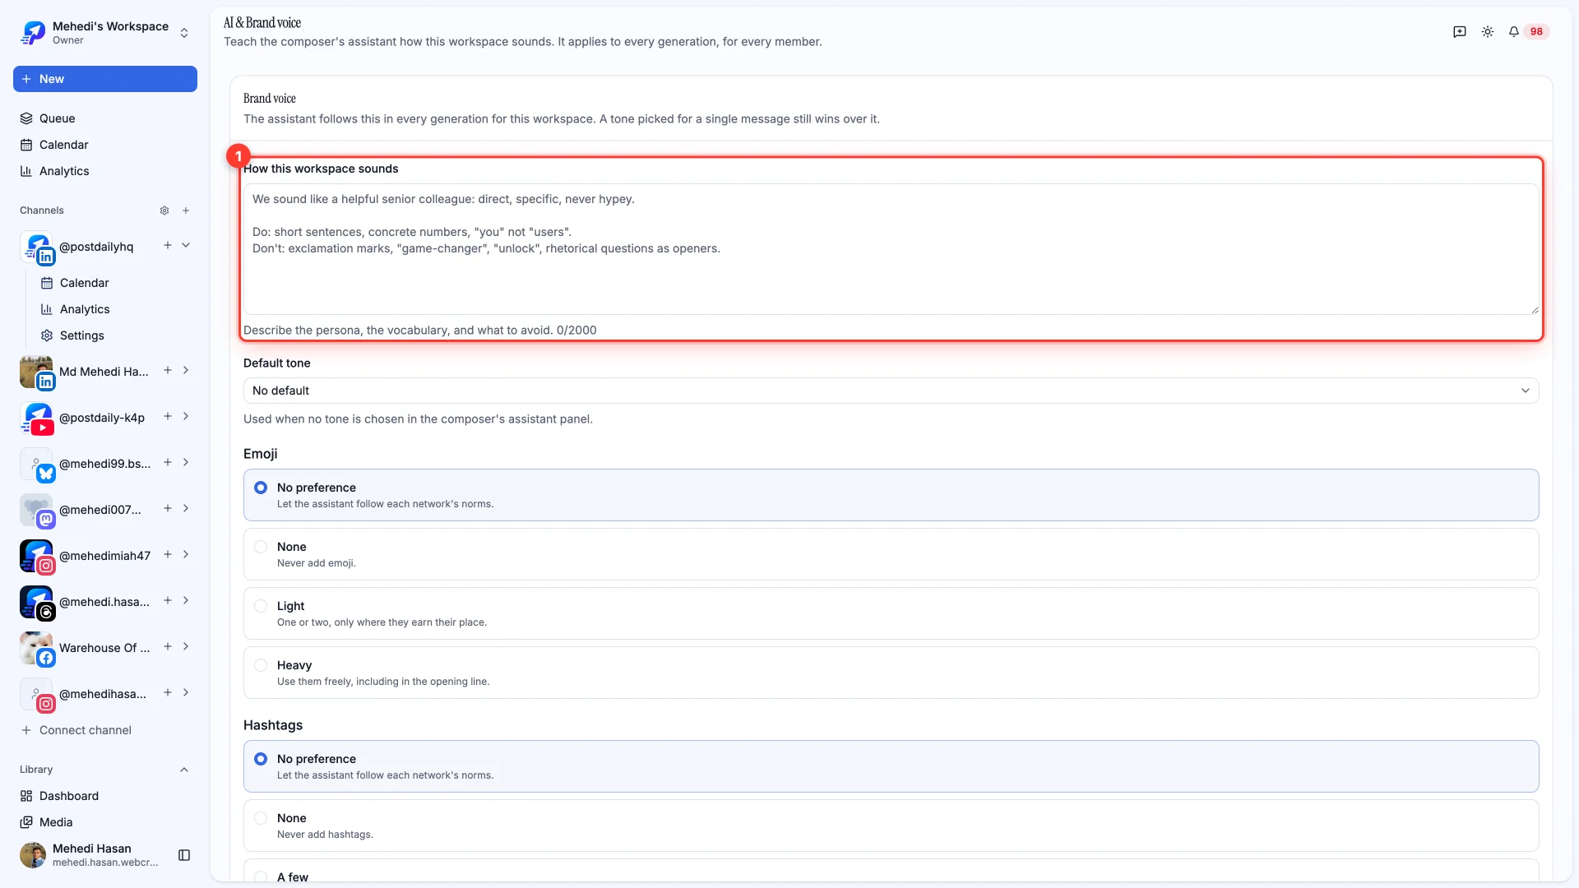Select Emoji None option

point(891,554)
